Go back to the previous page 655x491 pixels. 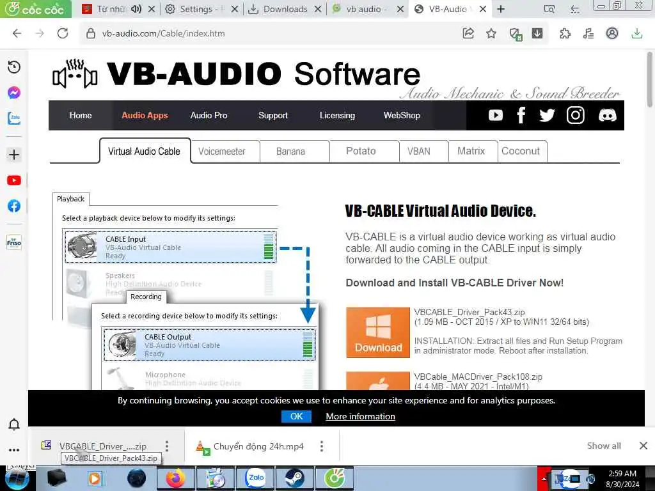17,33
